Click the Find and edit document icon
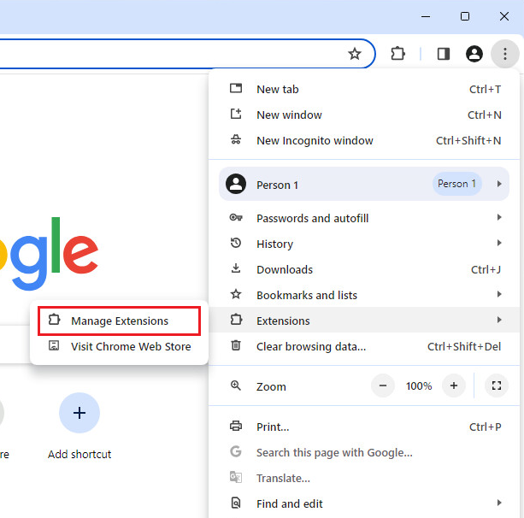This screenshot has width=524, height=518. (236, 503)
